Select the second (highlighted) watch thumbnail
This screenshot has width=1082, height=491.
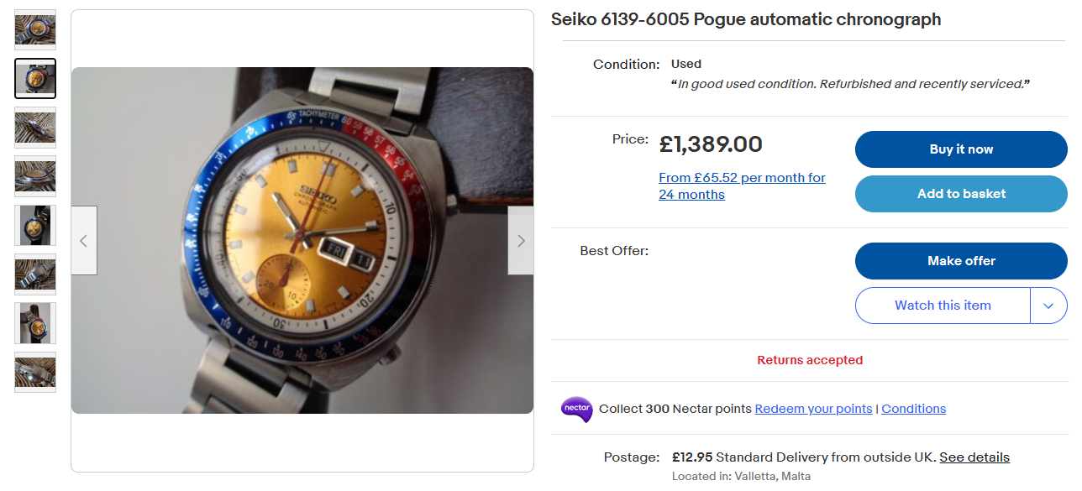coord(35,79)
